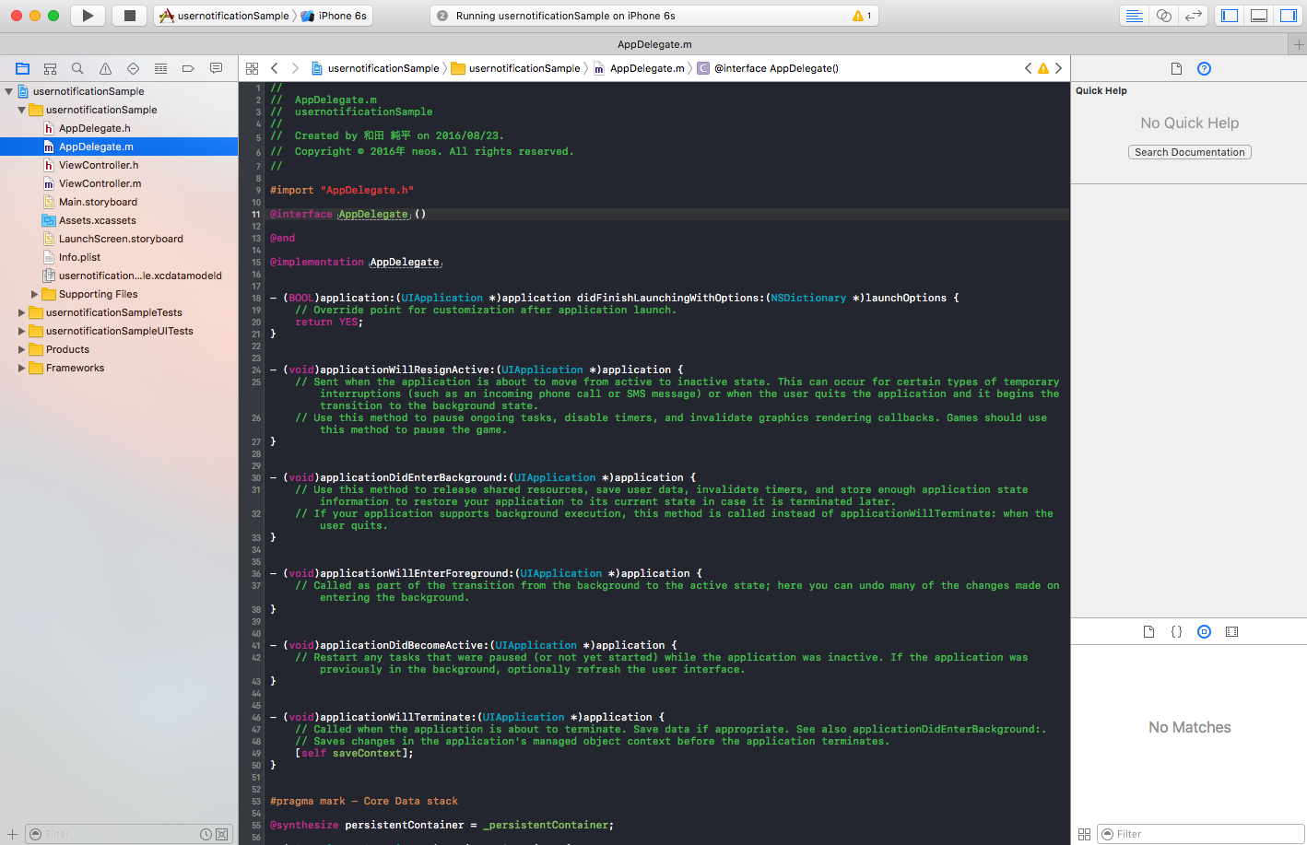Jump to previous issue arrow
This screenshot has height=845, width=1307.
[x=1029, y=68]
